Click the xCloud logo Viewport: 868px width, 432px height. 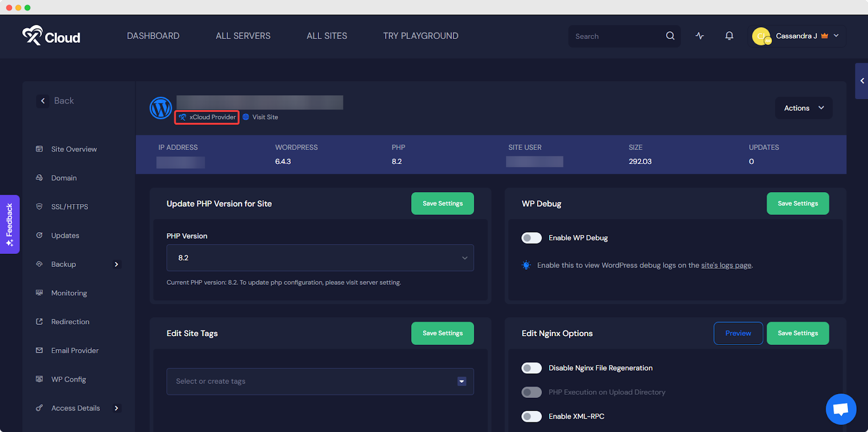coord(51,36)
